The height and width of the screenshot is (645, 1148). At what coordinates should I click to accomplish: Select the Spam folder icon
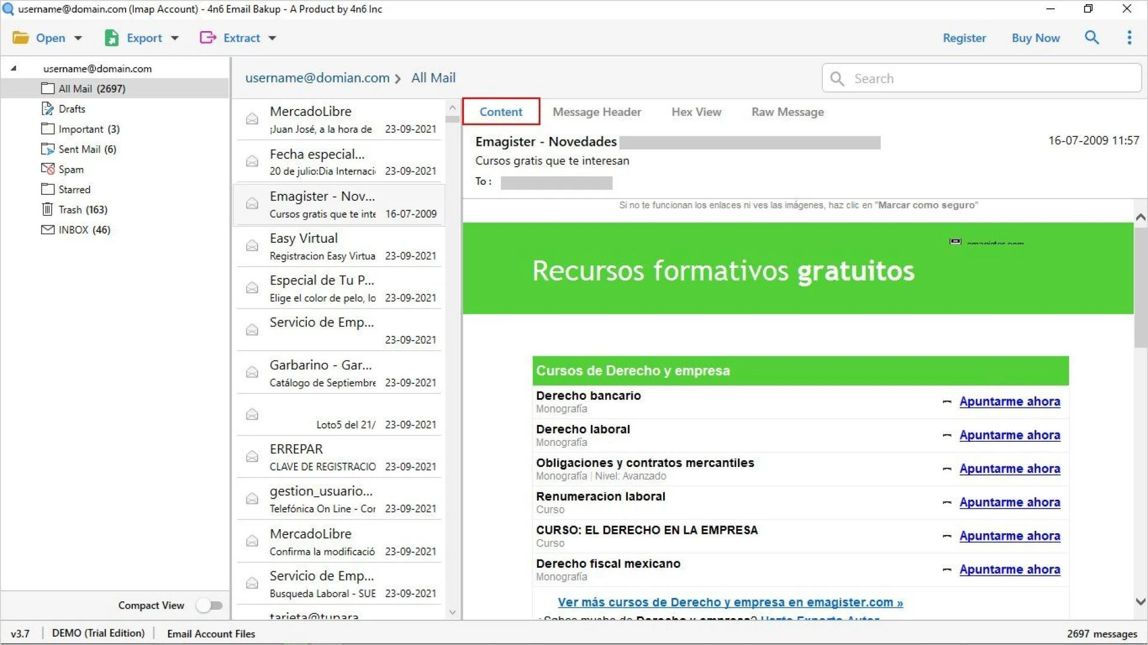(x=47, y=169)
